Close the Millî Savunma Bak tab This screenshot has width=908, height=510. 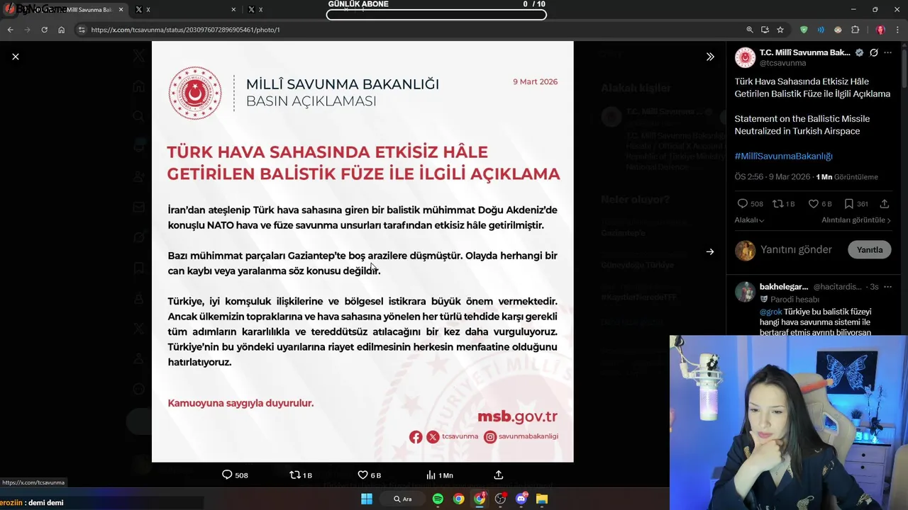[x=120, y=10]
